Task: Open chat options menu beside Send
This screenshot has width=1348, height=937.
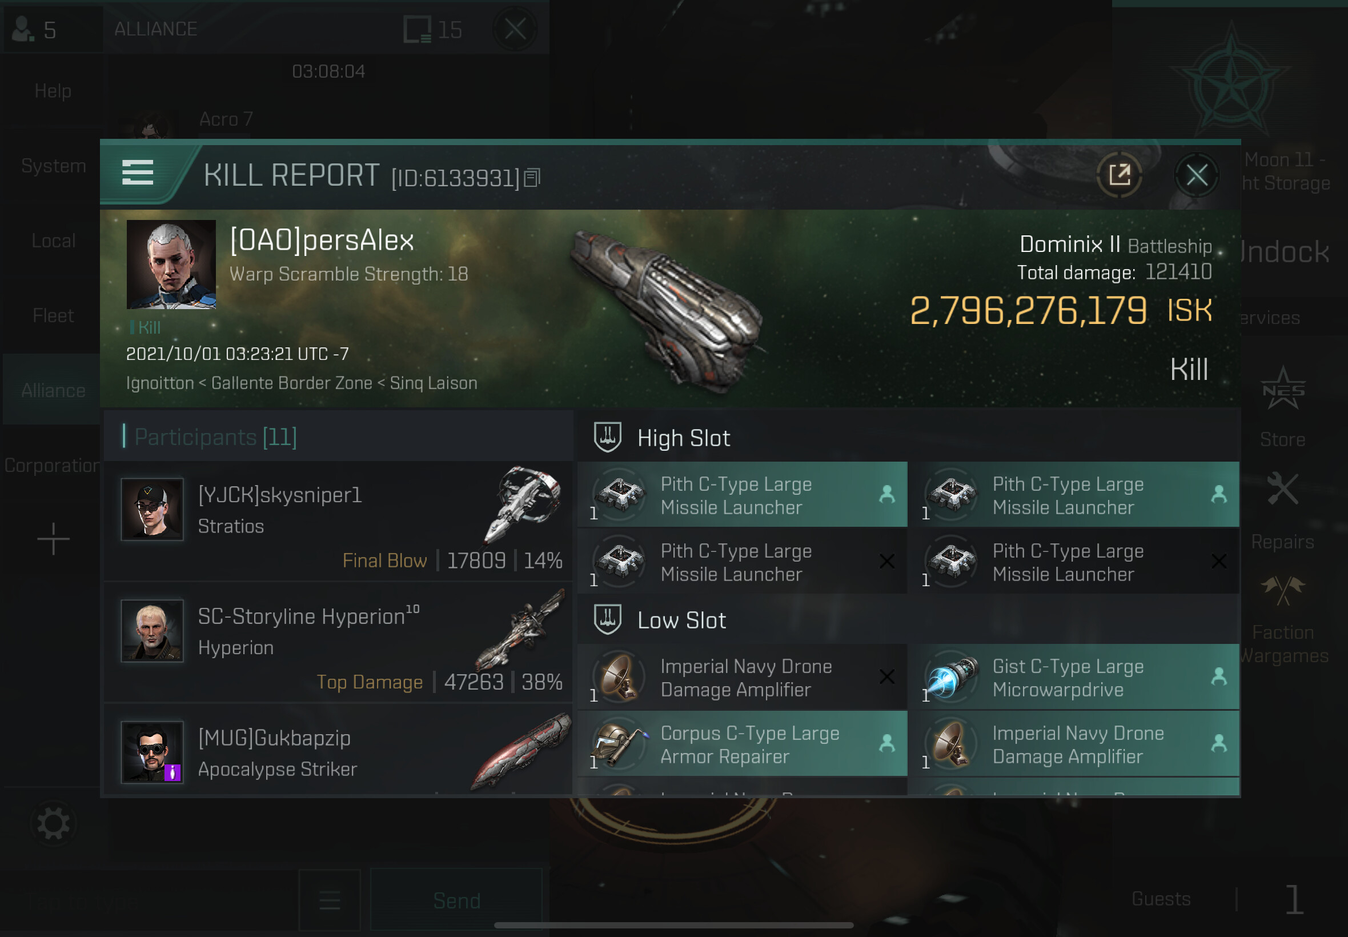Action: tap(329, 900)
